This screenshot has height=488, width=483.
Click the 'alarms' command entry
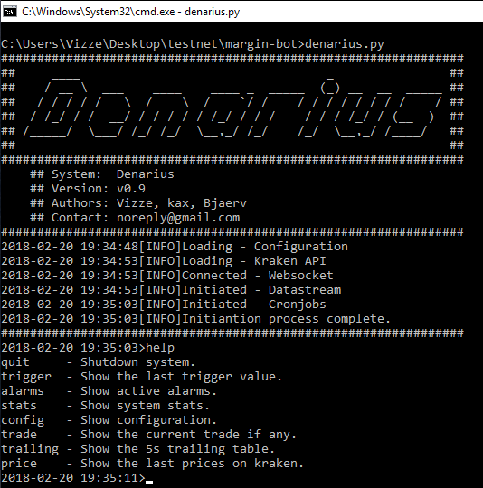tap(23, 391)
